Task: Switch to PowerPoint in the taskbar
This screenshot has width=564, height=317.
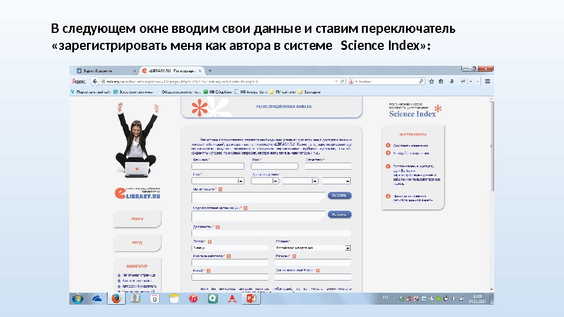Action: pyautogui.click(x=251, y=298)
